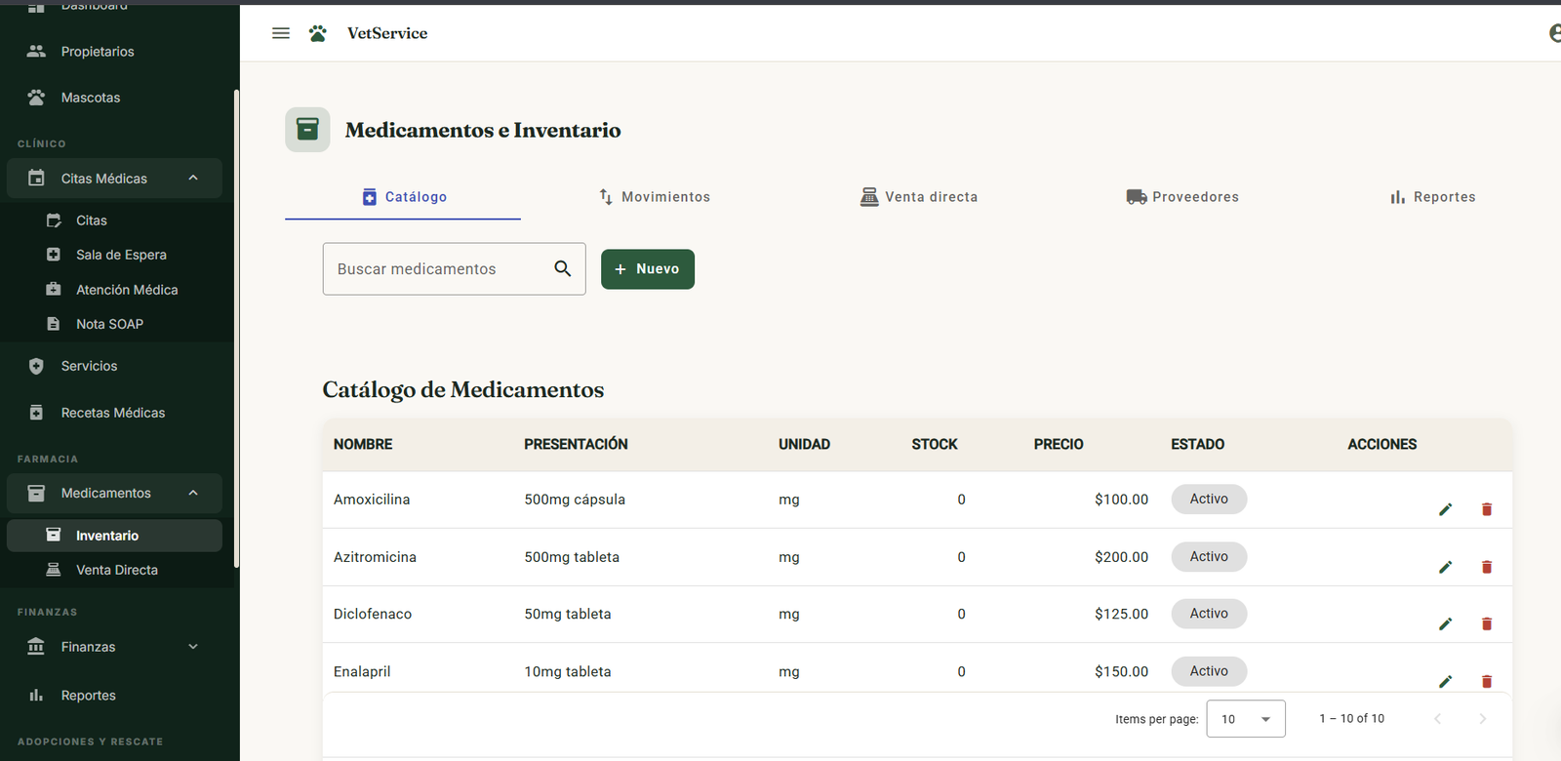Open the Proveedores tab

pos(1181,196)
